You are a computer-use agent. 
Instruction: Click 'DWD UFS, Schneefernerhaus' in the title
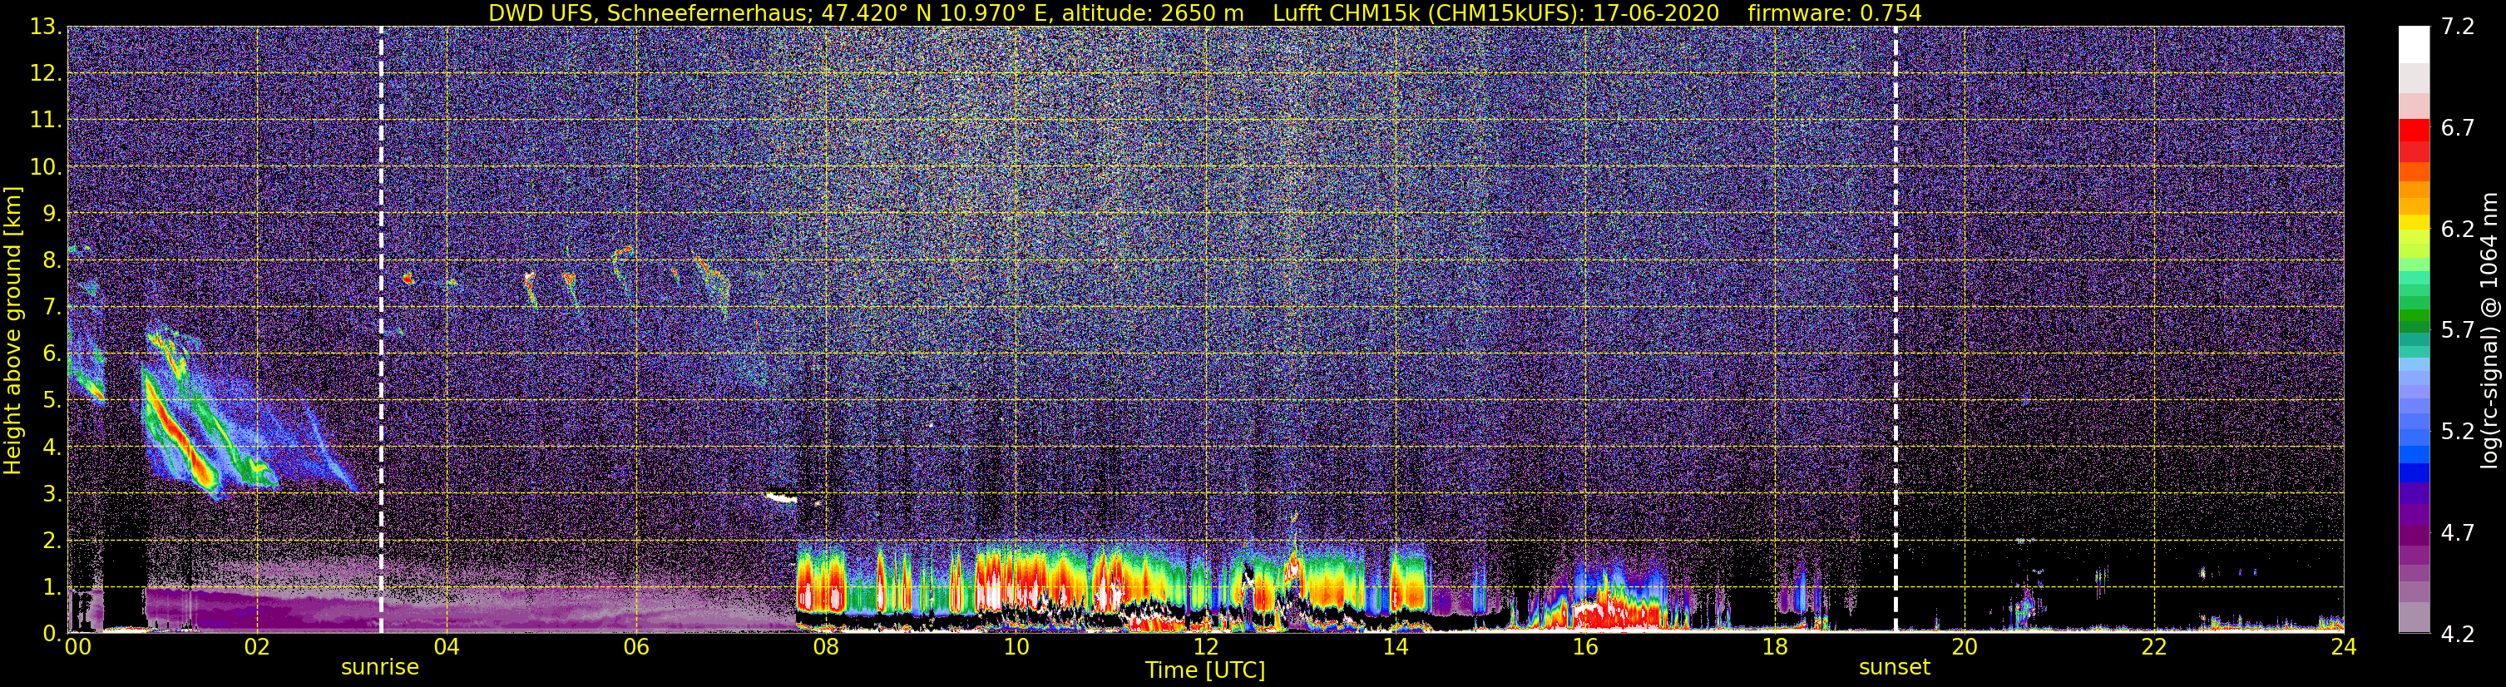pyautogui.click(x=647, y=12)
